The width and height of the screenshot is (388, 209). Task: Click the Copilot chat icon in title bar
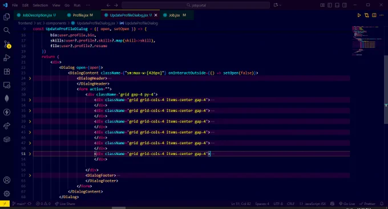276,5
